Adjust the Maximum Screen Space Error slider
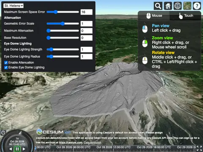Screen dimensions: 203x152 (x=63, y=12)
